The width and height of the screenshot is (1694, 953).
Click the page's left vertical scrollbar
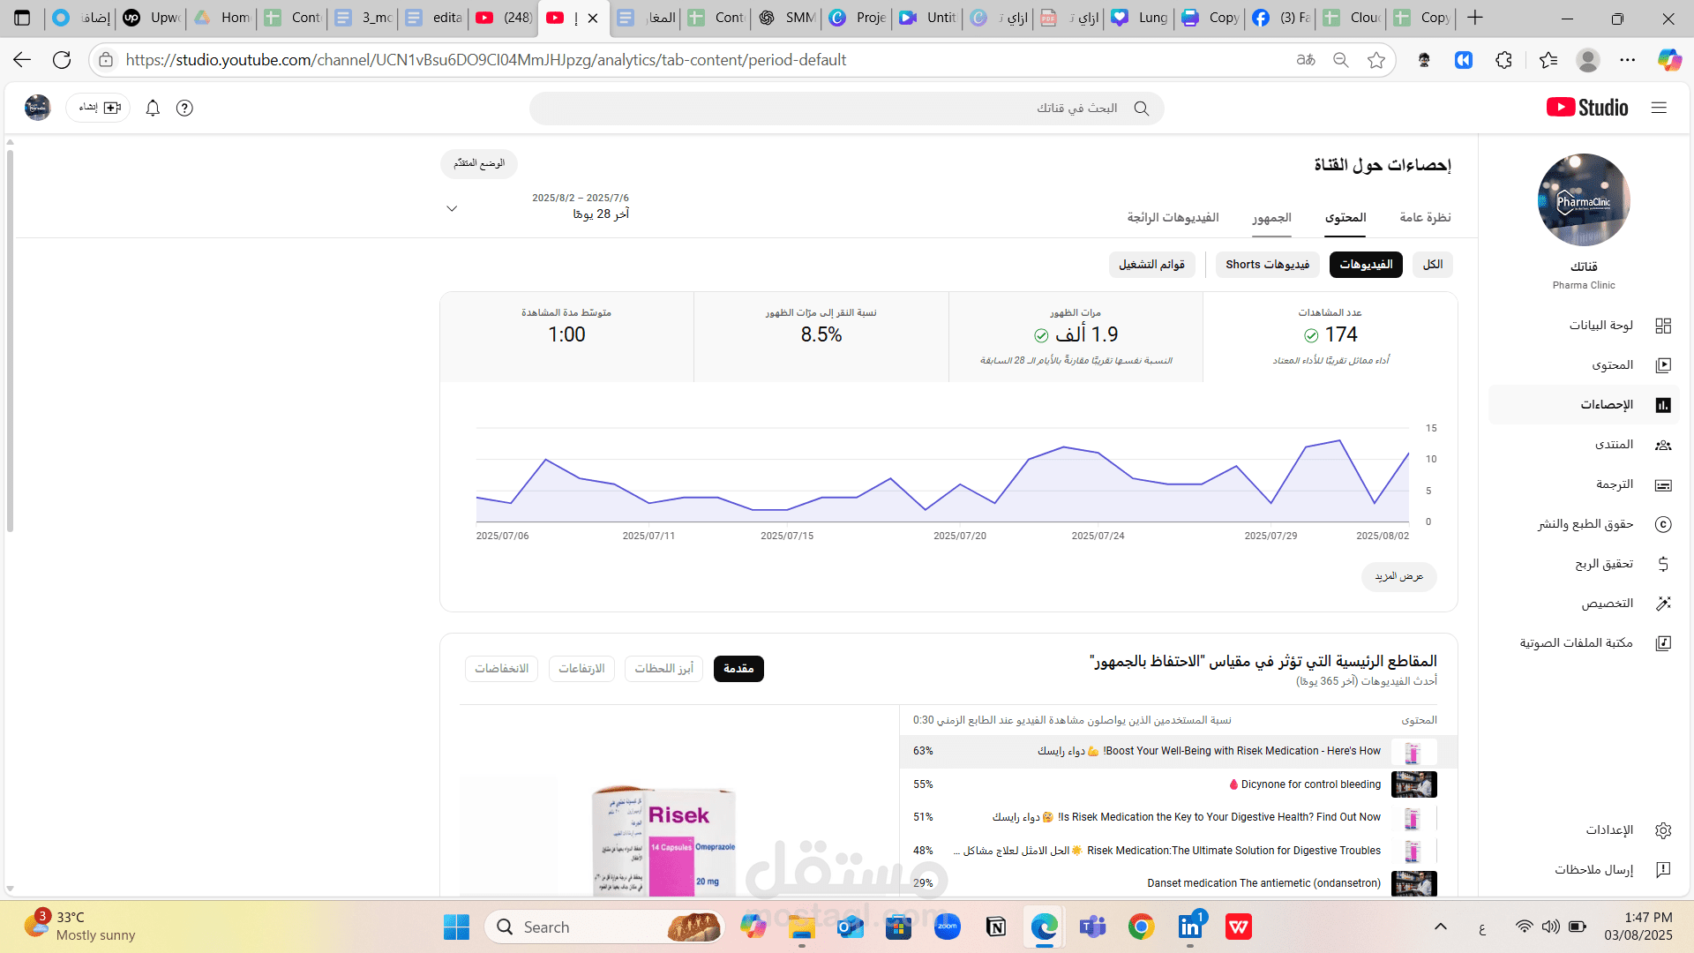(x=10, y=342)
